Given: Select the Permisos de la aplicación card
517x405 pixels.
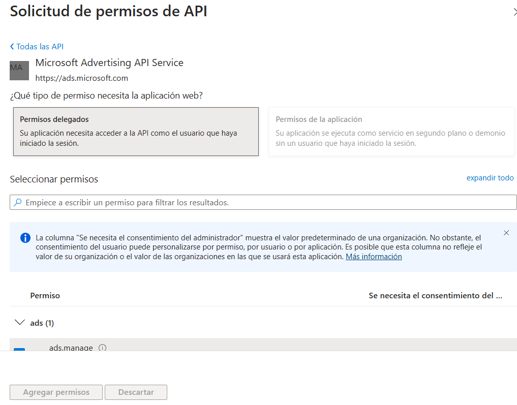Looking at the screenshot, I should coord(391,132).
